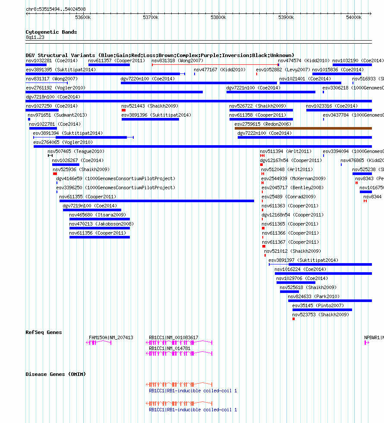Click the red nsv831318 (Wong2007) loss bar
This screenshot has height=423, width=384.
tap(215, 65)
